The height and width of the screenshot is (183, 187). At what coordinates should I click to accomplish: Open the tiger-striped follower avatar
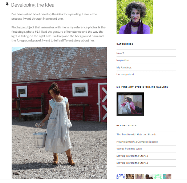(130, 176)
